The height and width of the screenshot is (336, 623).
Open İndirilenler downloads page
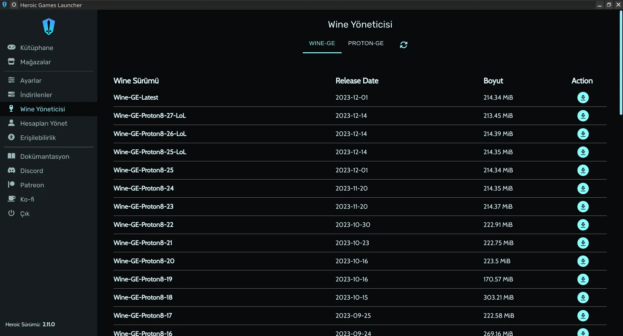coord(49,95)
